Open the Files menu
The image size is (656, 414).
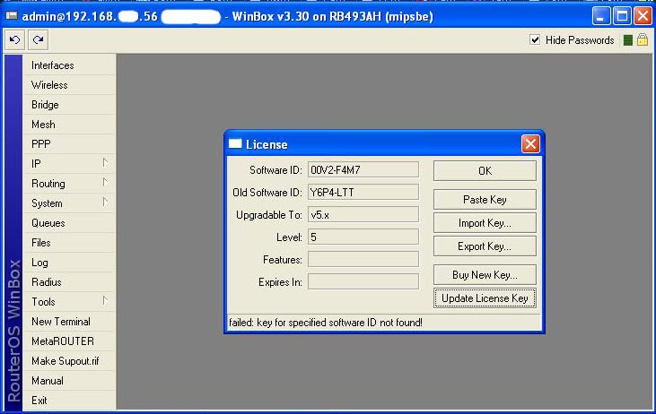pos(69,243)
